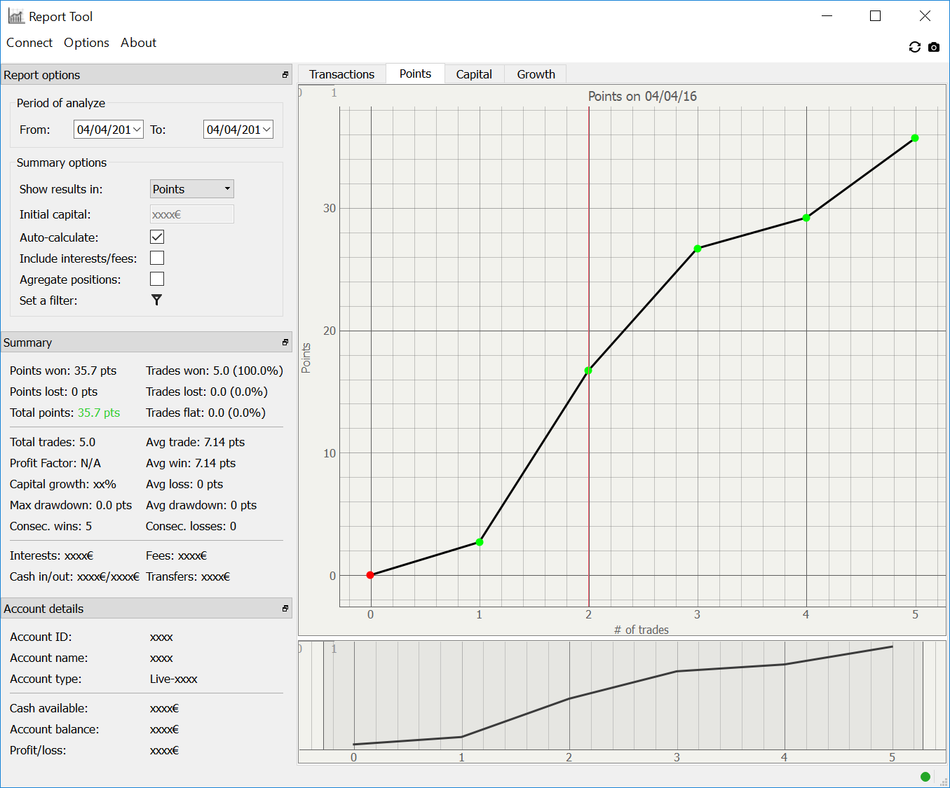Disable the Auto-calculate checkbox

point(157,237)
